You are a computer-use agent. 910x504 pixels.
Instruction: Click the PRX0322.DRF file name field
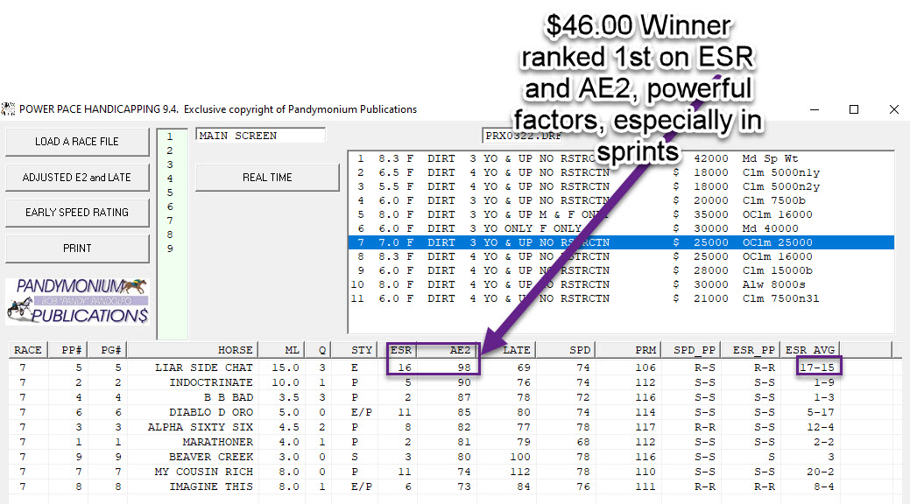pos(522,136)
